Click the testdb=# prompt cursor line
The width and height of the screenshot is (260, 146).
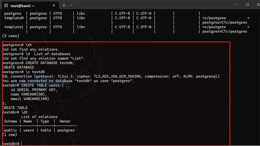(12, 144)
